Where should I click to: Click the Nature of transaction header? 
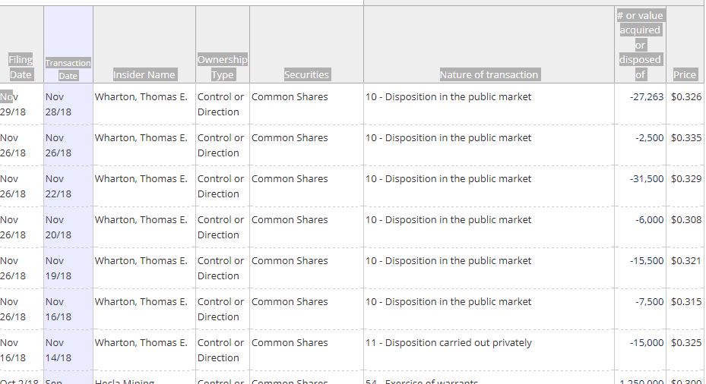point(489,74)
